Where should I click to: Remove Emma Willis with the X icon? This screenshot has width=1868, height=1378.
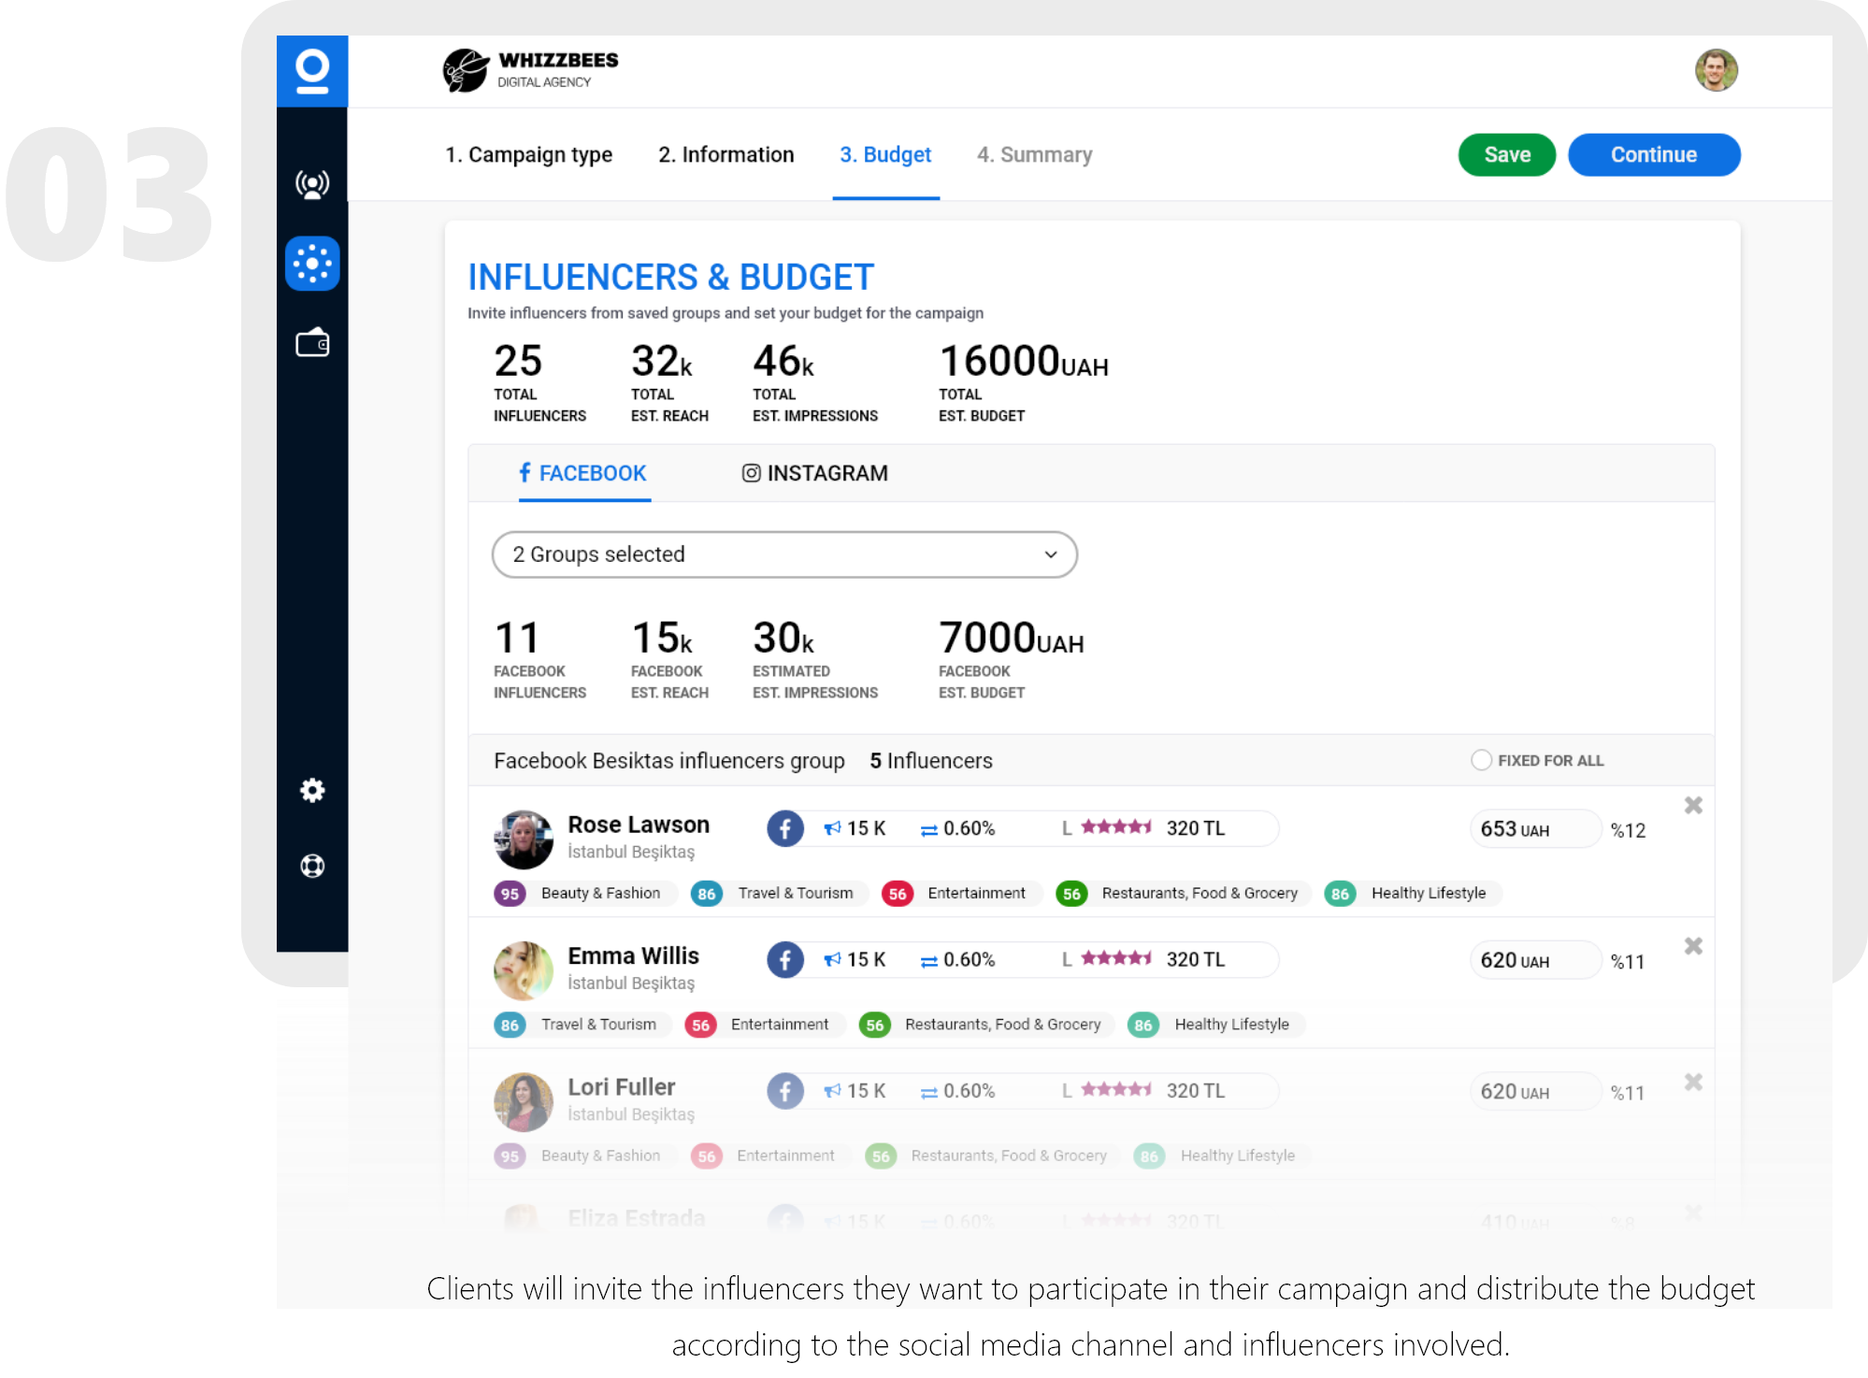(1693, 946)
